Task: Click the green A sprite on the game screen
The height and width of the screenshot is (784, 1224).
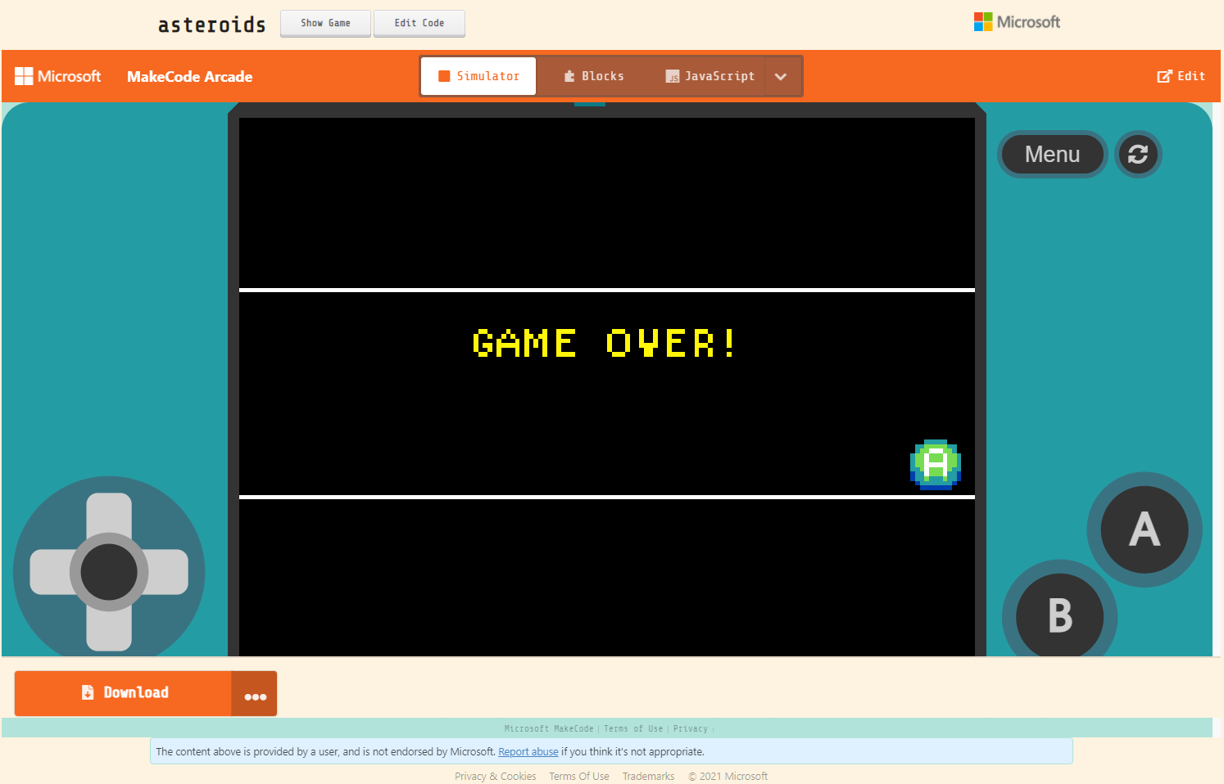Action: pyautogui.click(x=935, y=464)
